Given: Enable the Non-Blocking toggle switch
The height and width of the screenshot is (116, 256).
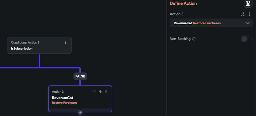Looking at the screenshot, I should point(247,39).
